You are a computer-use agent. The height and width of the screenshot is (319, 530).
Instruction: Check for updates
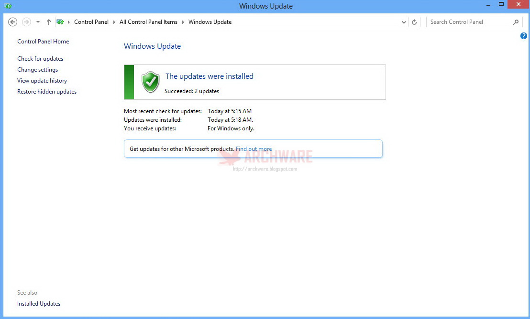(40, 59)
